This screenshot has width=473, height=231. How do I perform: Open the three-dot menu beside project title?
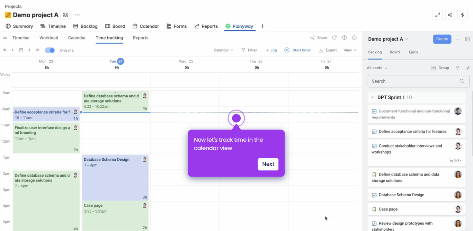point(77,15)
